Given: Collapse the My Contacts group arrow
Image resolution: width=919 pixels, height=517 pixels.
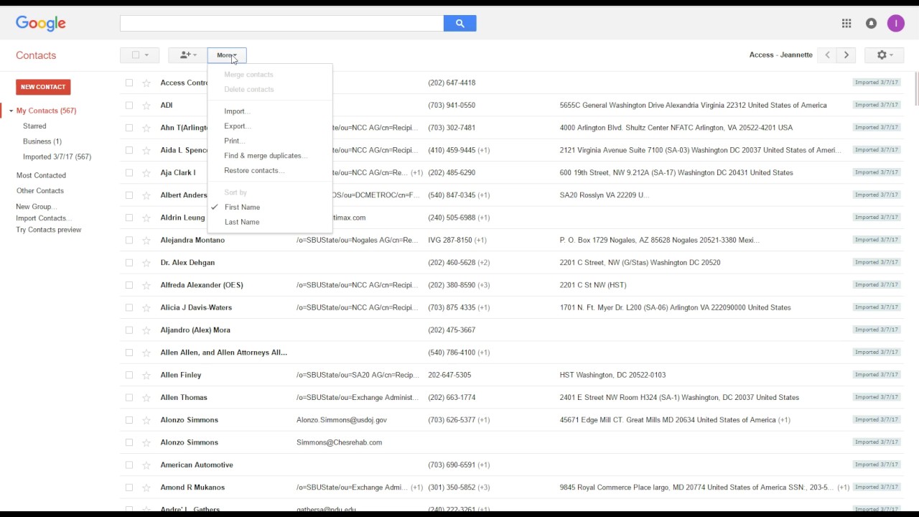Looking at the screenshot, I should 11,111.
